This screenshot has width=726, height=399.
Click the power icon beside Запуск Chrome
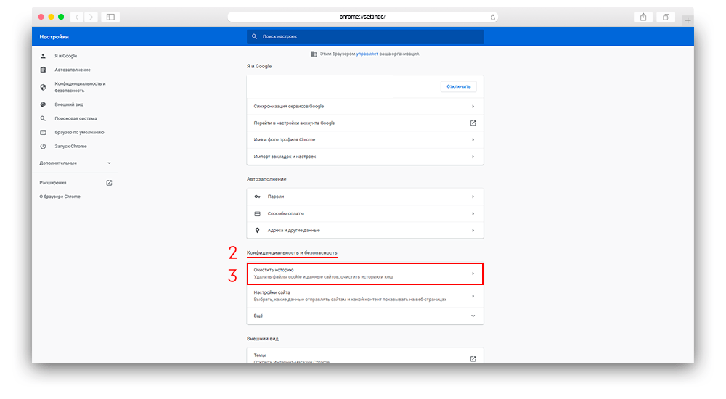coord(43,147)
